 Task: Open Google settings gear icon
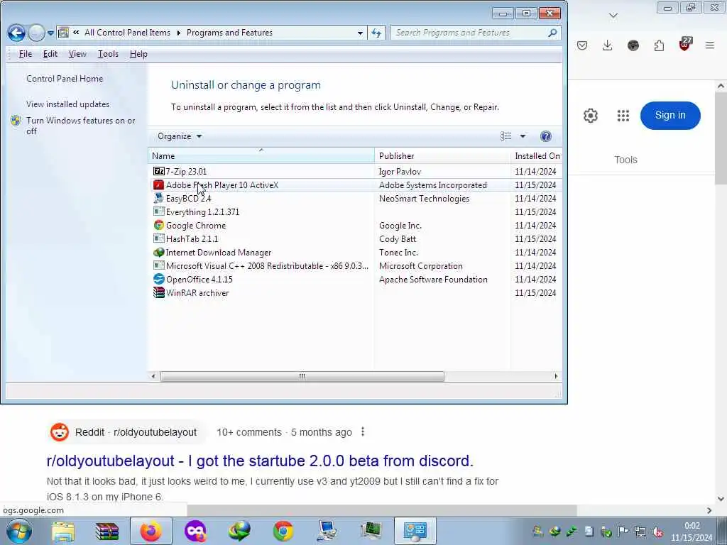click(590, 116)
